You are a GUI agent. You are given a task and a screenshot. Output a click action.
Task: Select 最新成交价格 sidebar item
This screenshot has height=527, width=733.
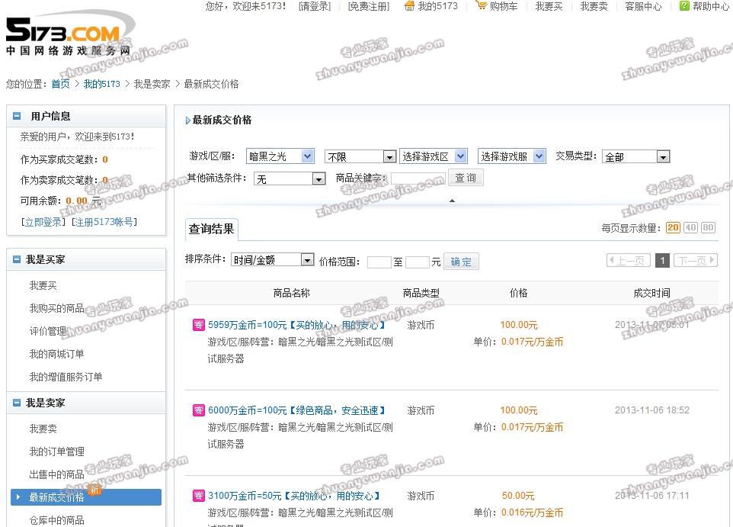(x=86, y=497)
